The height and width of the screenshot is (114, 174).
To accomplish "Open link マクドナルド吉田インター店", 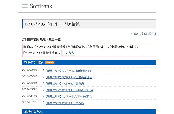I will pos(69,90).
